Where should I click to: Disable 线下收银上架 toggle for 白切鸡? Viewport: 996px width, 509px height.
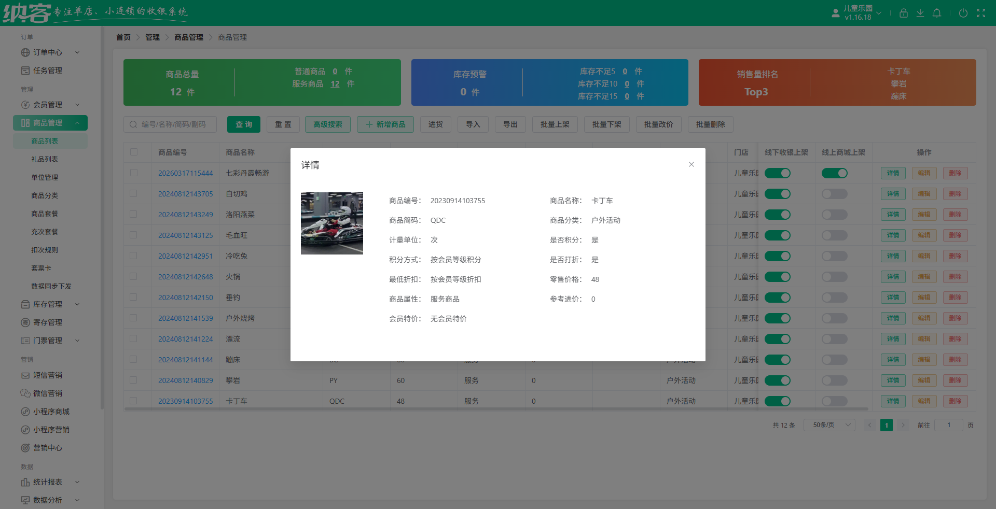(778, 194)
